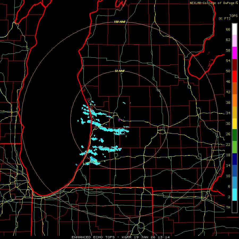The image size is (239, 239).
Task: Click the ENHANCED ECHO TOPS caption text
Action: click(93, 237)
